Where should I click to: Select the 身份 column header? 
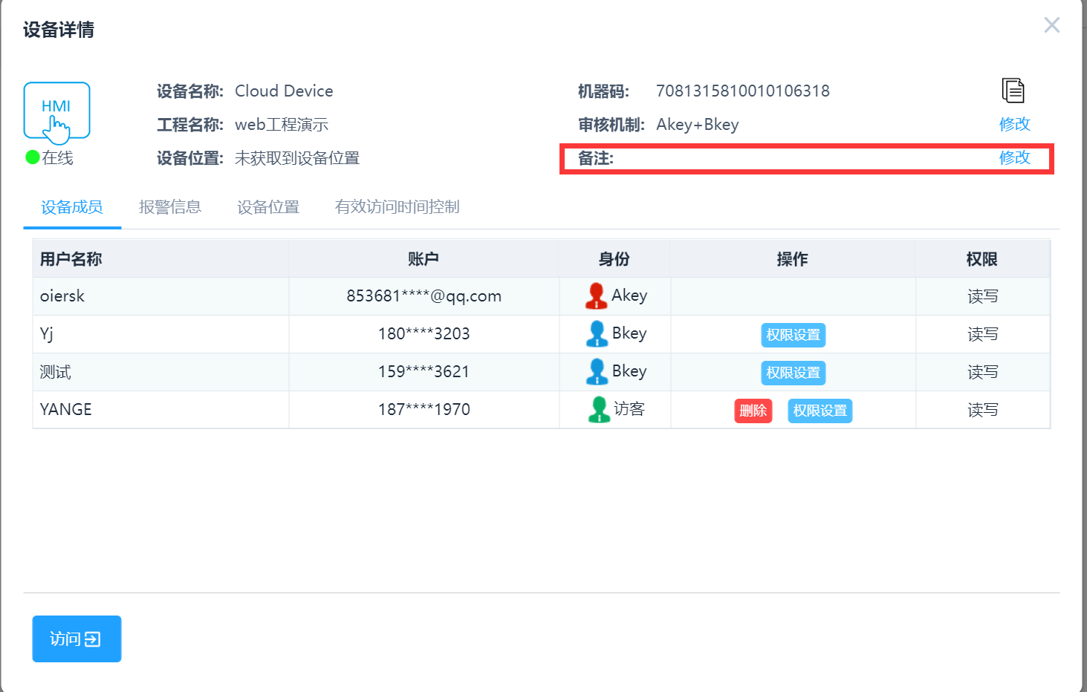(614, 259)
